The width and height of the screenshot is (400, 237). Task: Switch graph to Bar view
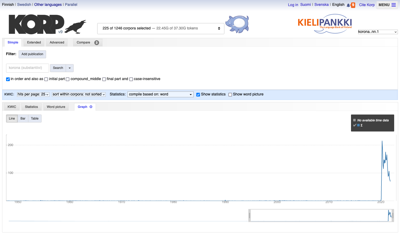coord(23,118)
